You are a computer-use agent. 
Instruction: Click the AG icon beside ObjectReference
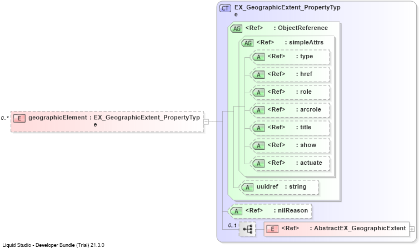[236, 28]
